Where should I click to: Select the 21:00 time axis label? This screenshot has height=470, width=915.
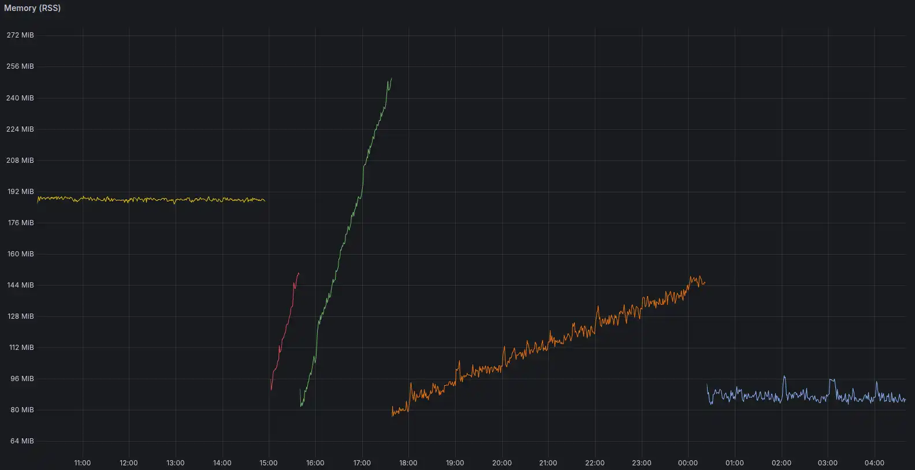click(548, 463)
